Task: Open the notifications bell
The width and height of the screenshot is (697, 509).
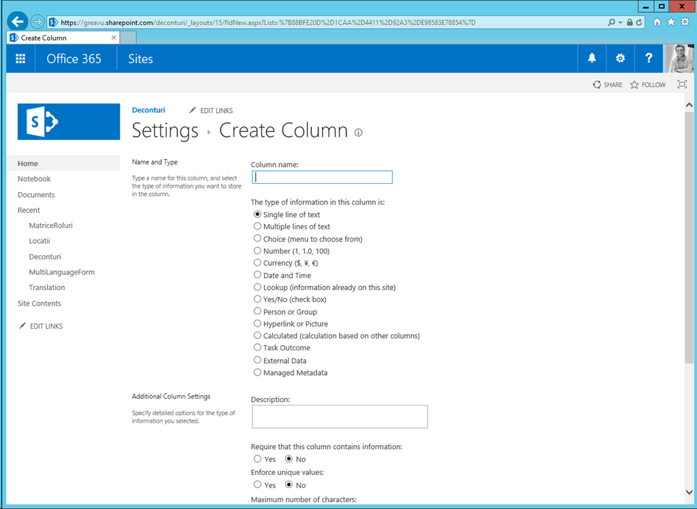Action: [x=591, y=59]
